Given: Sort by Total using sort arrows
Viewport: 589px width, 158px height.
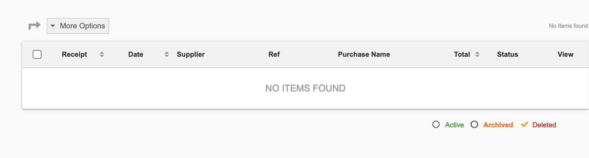Looking at the screenshot, I should 478,54.
